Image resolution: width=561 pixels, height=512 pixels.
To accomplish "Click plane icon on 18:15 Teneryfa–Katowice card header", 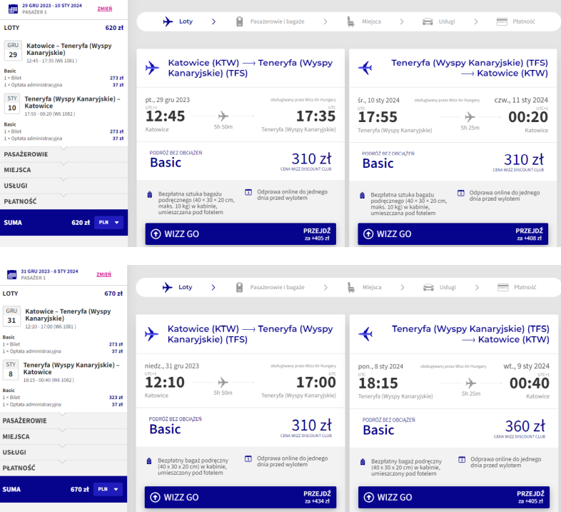I will [x=365, y=334].
